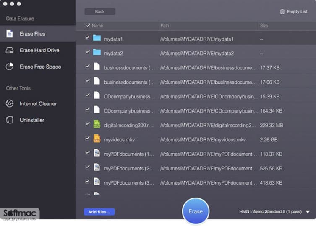Click the Add files... button
Viewport: 316px width, 226px height.
(x=99, y=212)
